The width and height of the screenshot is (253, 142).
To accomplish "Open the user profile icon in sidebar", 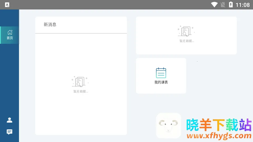I will 9,120.
